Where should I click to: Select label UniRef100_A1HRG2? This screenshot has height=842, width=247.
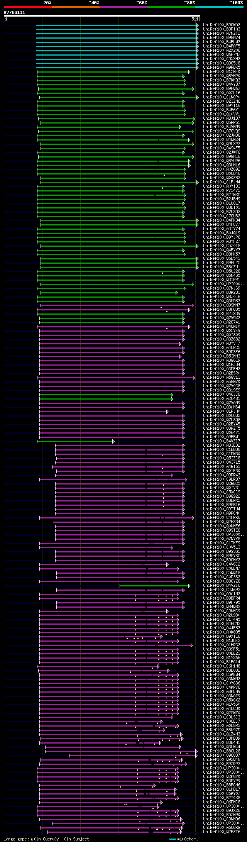[x=222, y=645]
